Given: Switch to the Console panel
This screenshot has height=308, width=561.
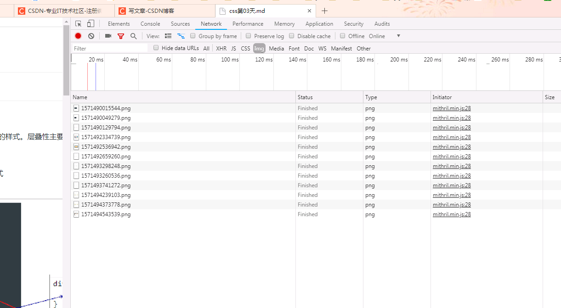Looking at the screenshot, I should (x=150, y=23).
